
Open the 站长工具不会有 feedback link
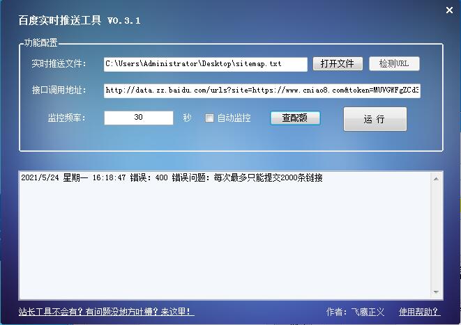[106, 312]
